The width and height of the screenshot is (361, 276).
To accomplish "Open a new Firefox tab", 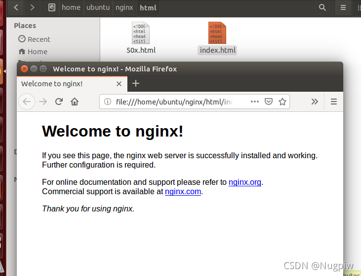I will pyautogui.click(x=136, y=83).
